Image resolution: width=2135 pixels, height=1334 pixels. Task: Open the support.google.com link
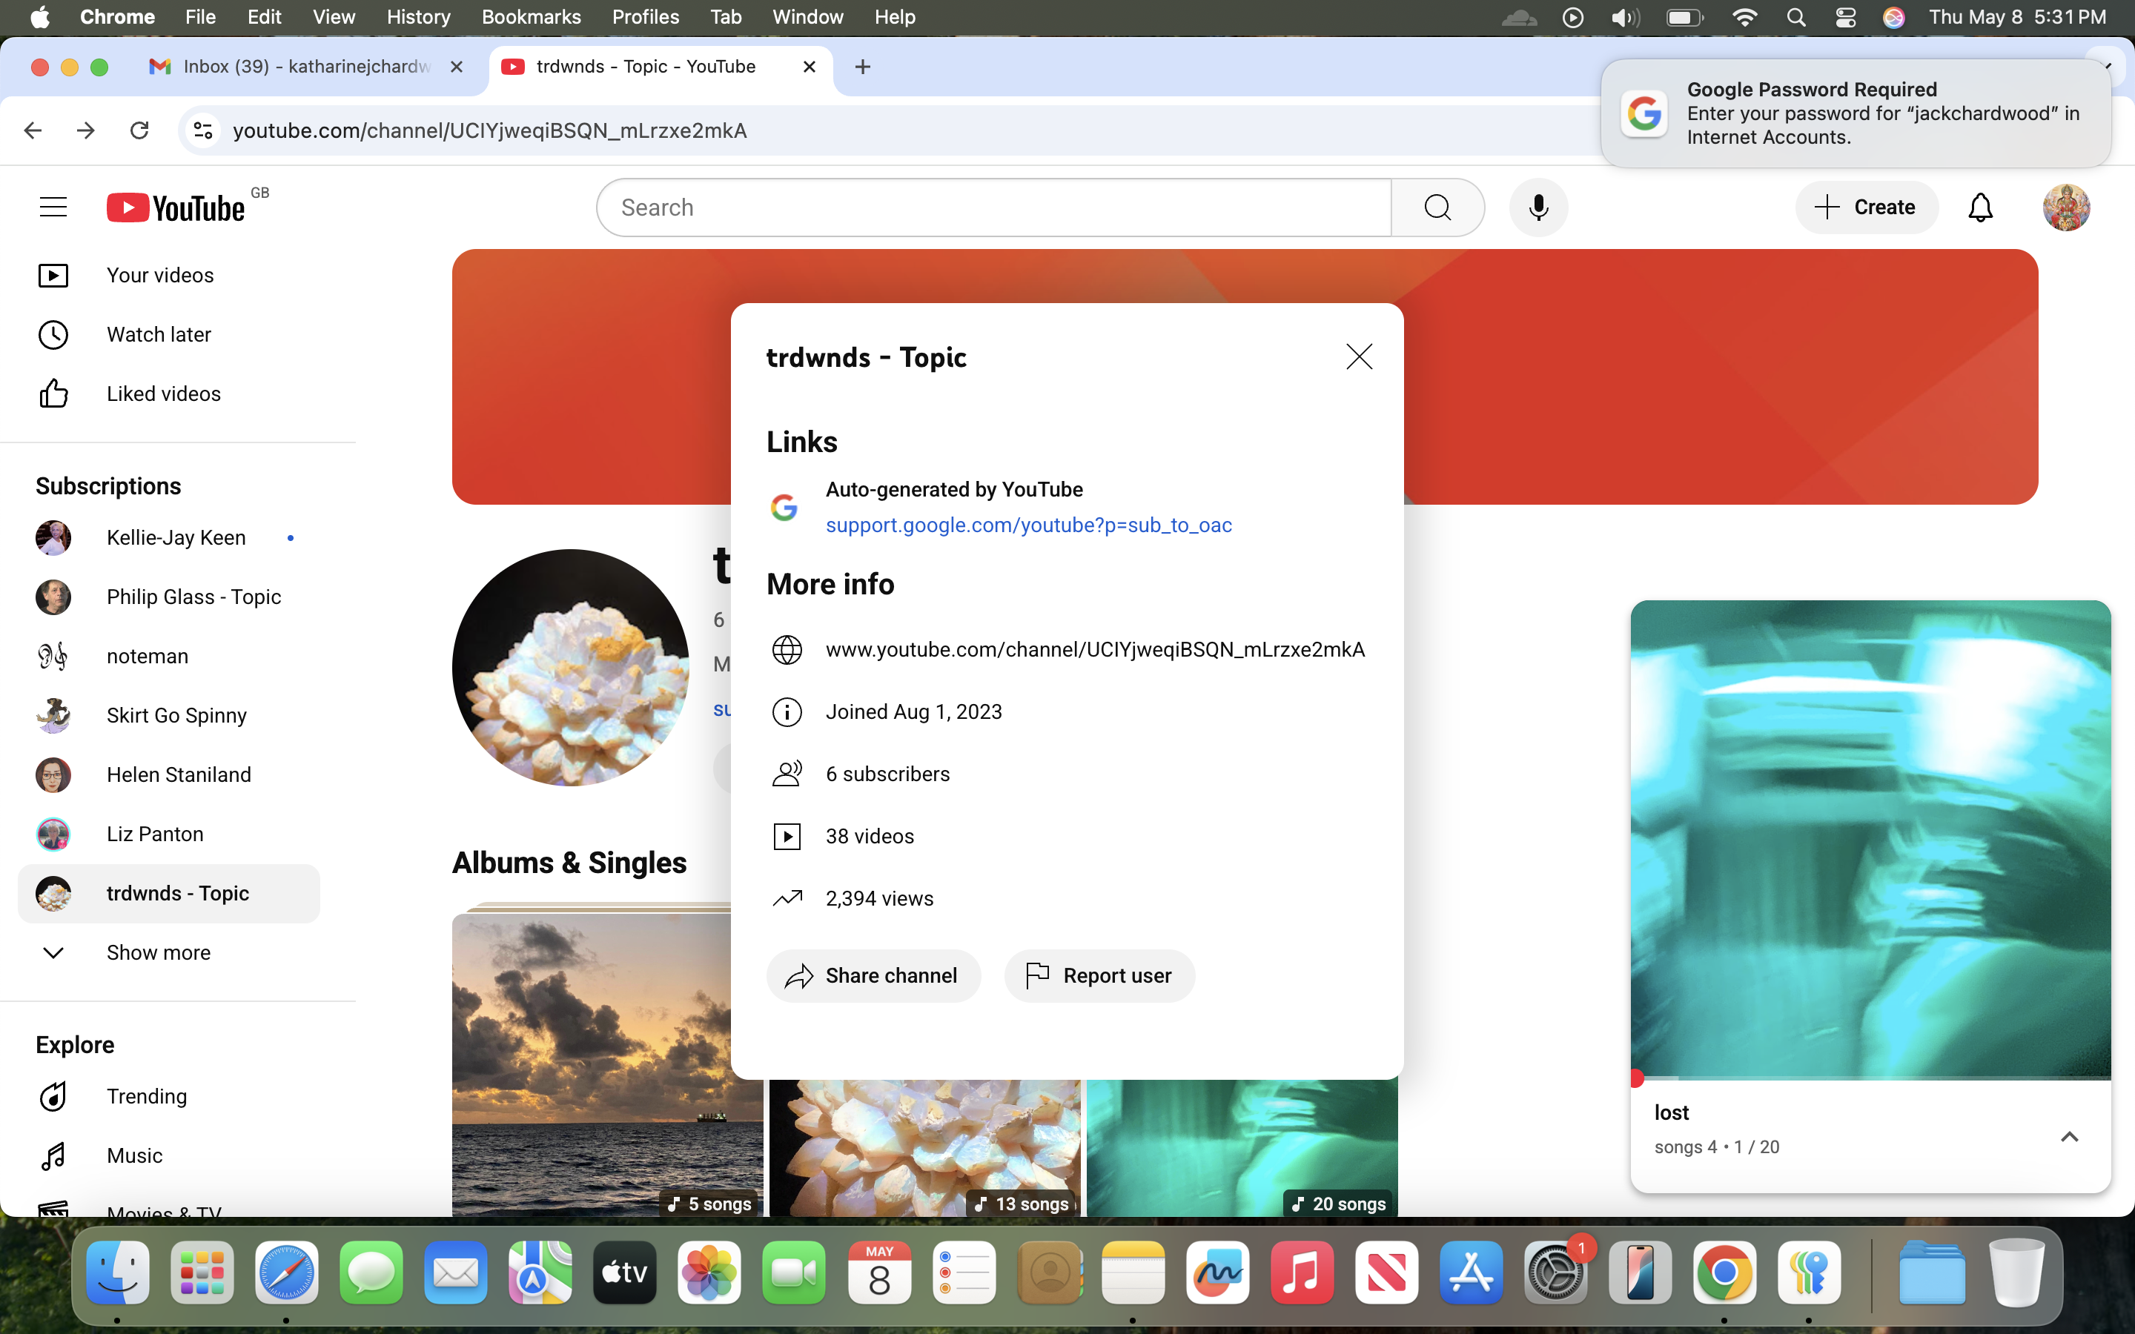1029,525
